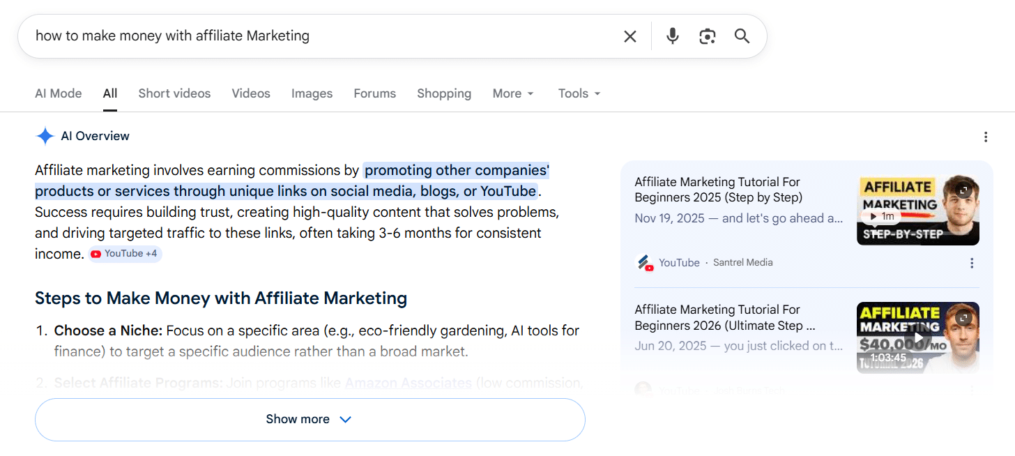Viewport: 1015px width, 456px height.
Task: Open Google Lens image search icon
Action: point(707,36)
